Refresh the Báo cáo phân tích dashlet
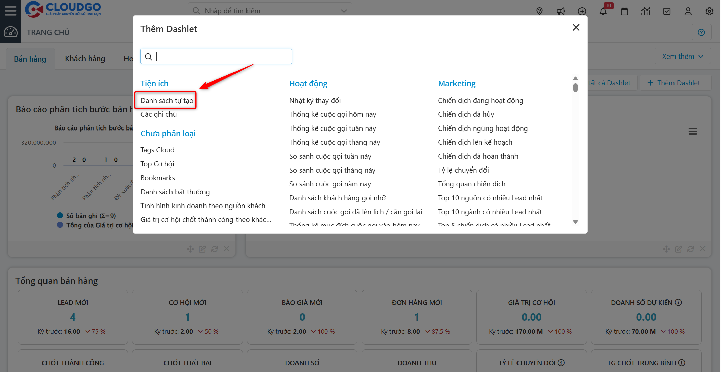This screenshot has width=721, height=372. pos(215,249)
